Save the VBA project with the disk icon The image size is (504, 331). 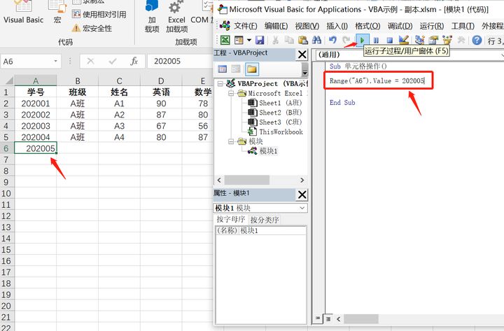tap(260, 40)
